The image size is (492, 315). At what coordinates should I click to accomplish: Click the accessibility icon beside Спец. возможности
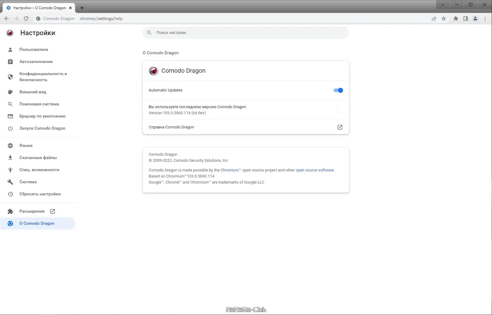[10, 170]
